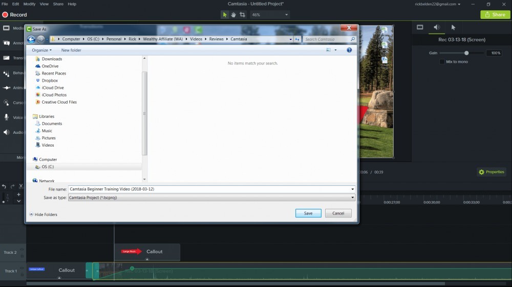This screenshot has height=287, width=512.
Task: Open the Share menu
Action: [x=58, y=4]
